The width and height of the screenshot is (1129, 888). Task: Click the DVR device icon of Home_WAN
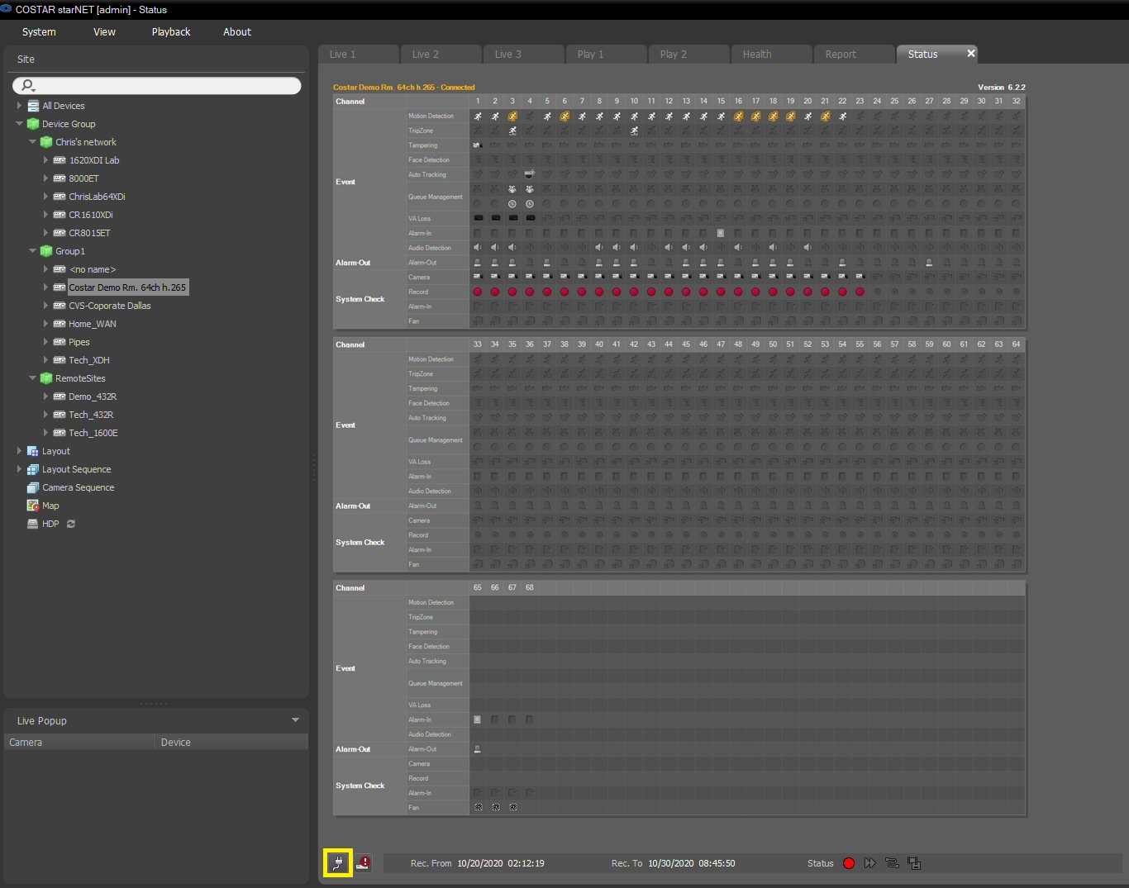pos(60,324)
